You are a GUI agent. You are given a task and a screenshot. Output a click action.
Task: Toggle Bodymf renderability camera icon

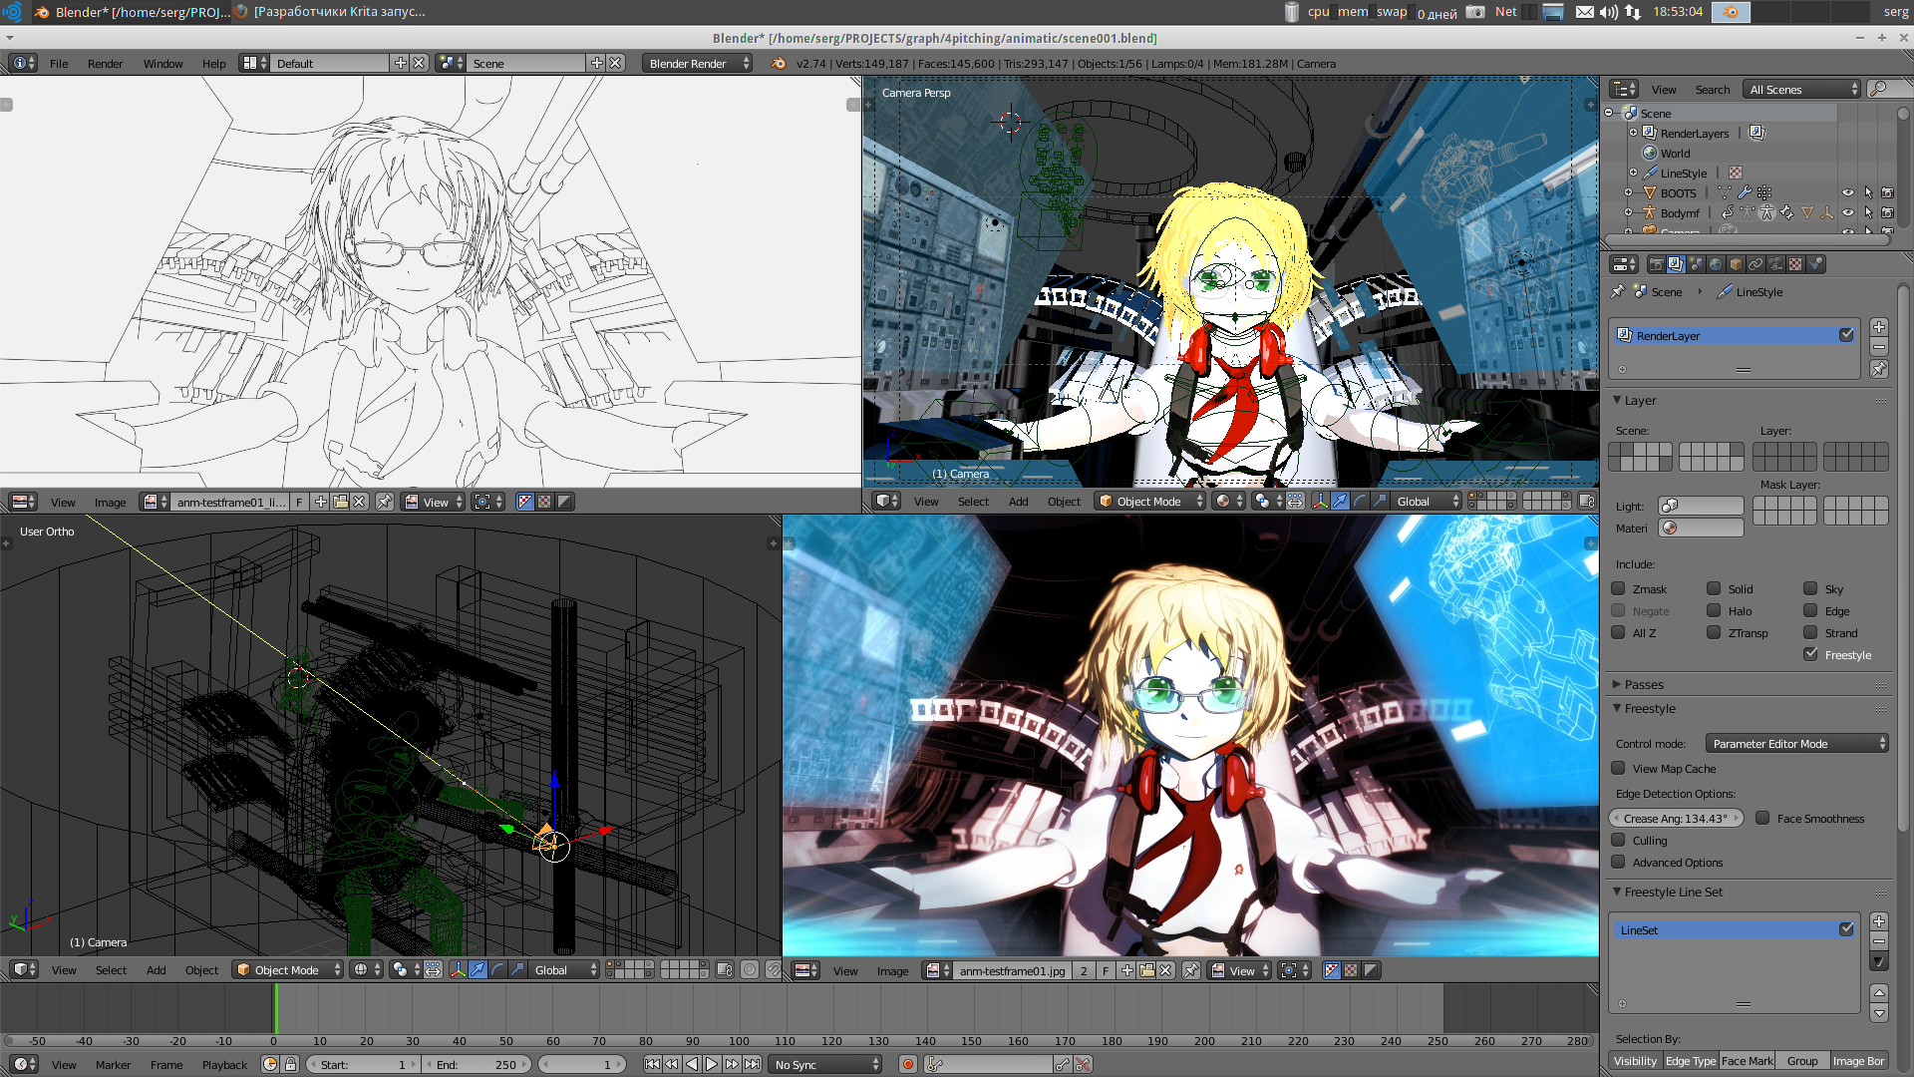[x=1887, y=212]
